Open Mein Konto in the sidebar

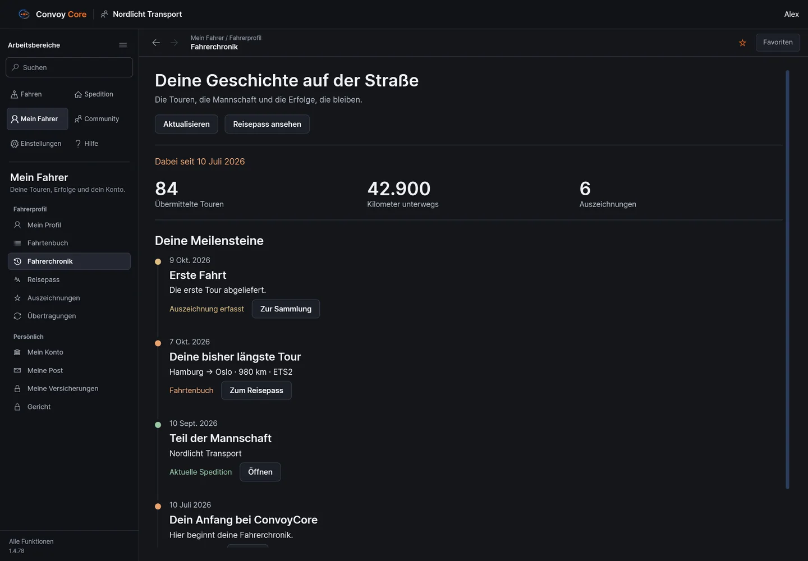click(69, 352)
